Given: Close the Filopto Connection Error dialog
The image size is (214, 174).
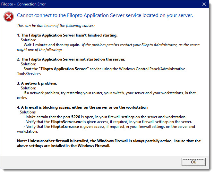Looking at the screenshot, I should point(204,4).
